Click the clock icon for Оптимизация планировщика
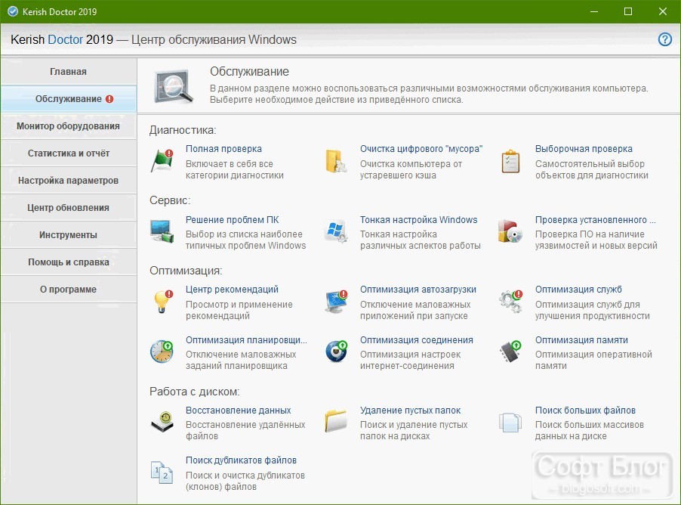Viewport: 681px width, 505px height. pyautogui.click(x=162, y=352)
